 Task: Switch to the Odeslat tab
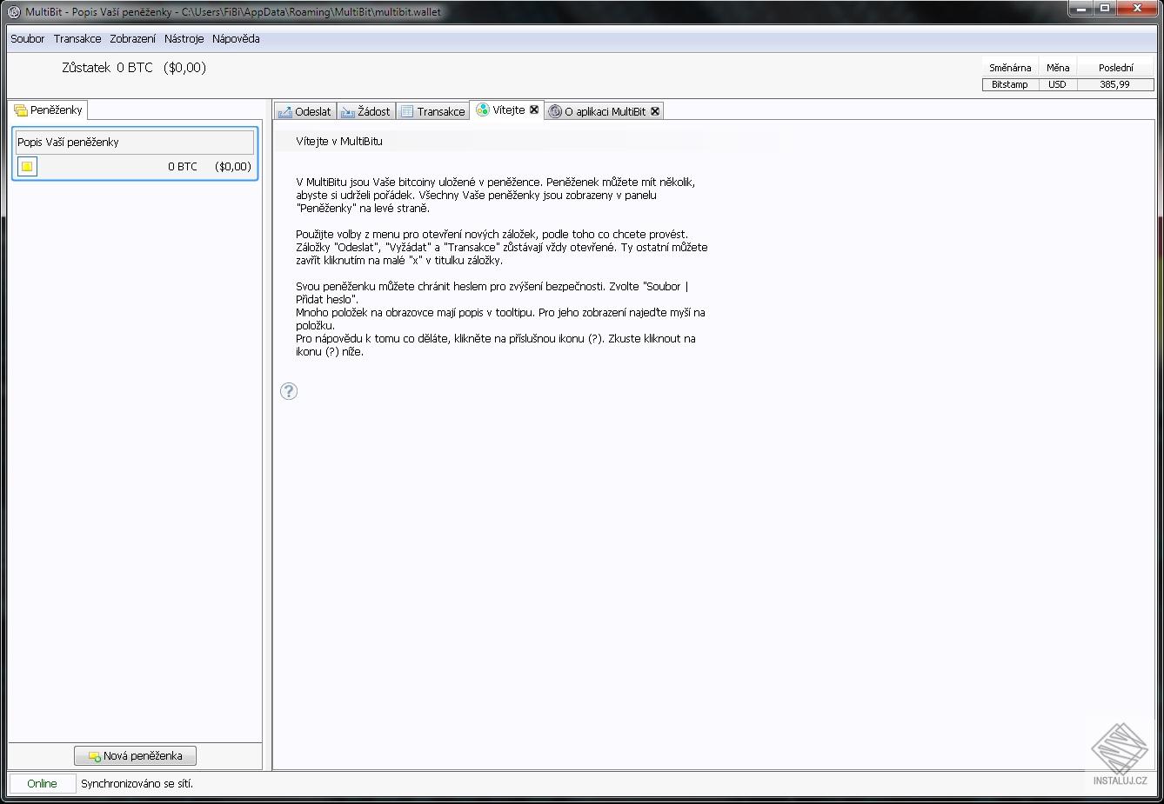[x=304, y=111]
